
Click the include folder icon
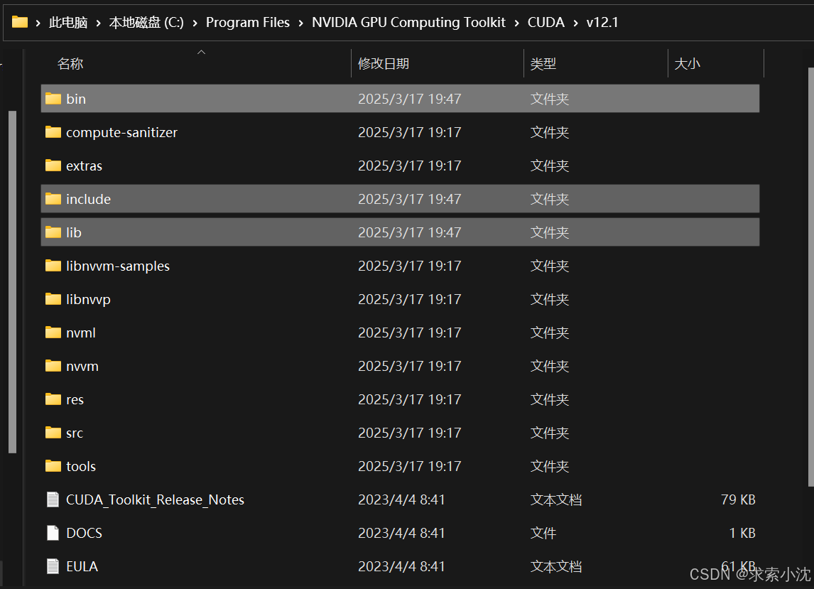click(53, 199)
